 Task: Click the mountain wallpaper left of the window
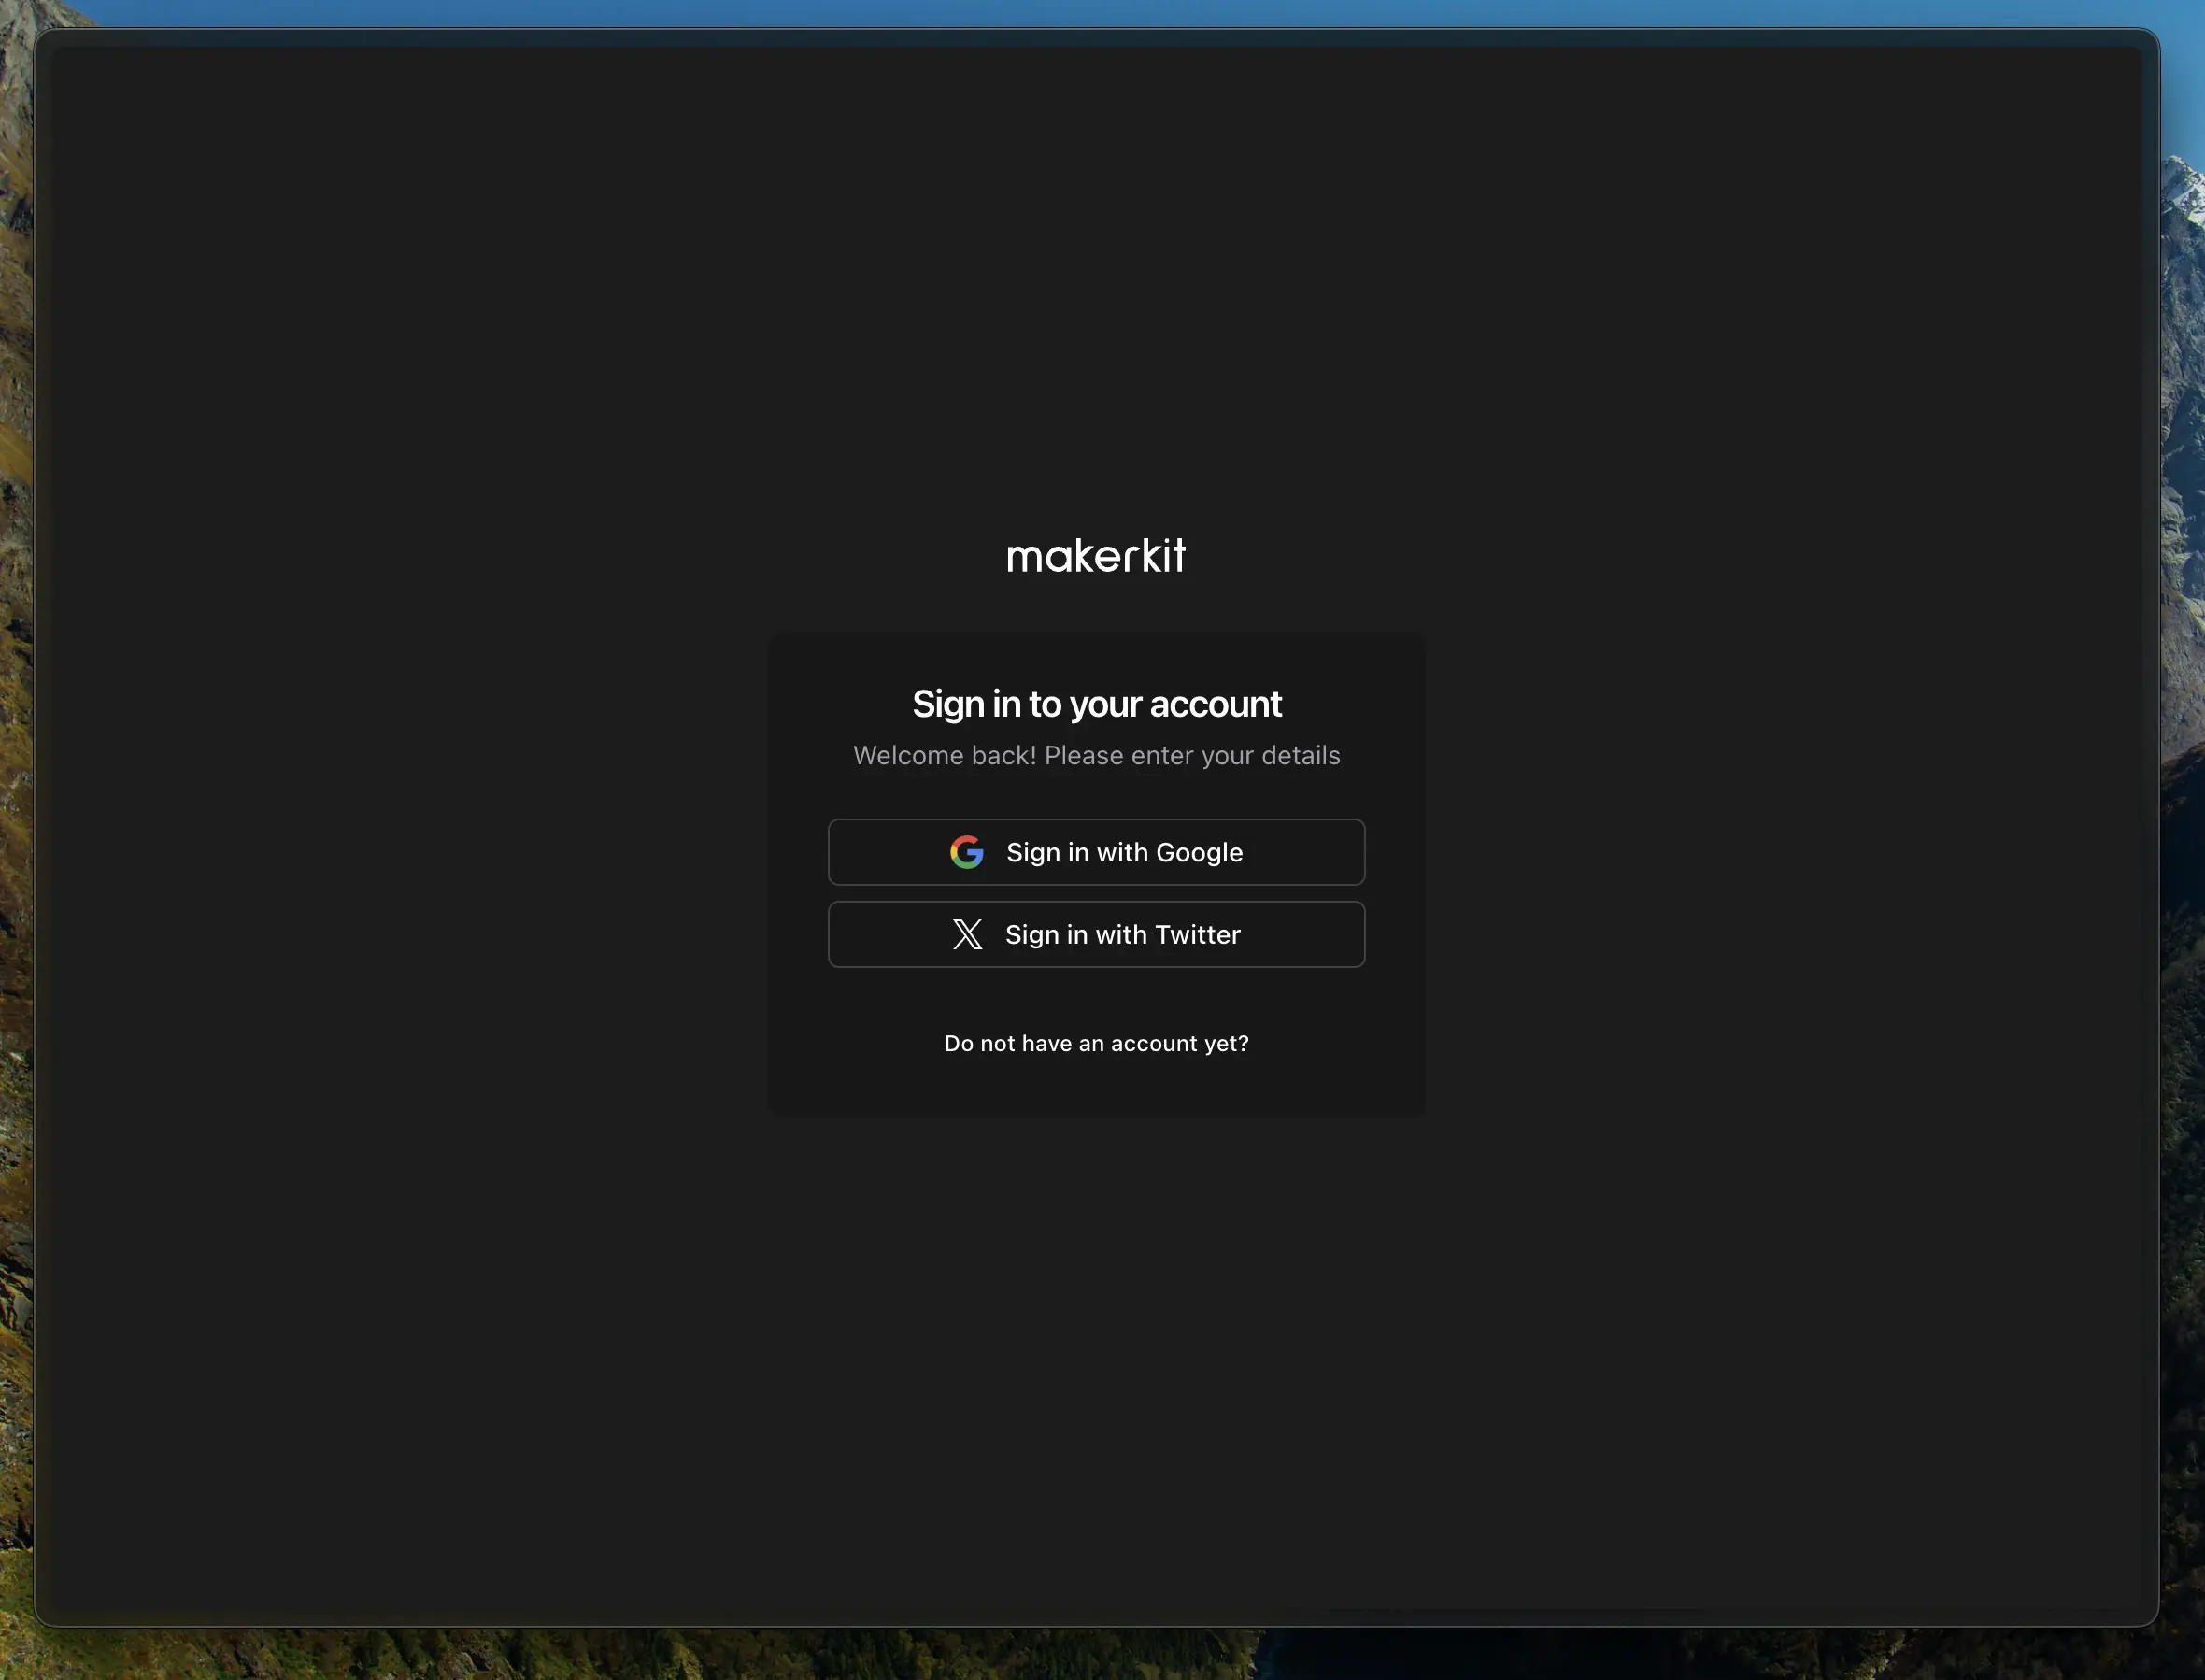click(15, 800)
